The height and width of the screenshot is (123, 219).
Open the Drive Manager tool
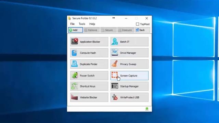[129, 53]
